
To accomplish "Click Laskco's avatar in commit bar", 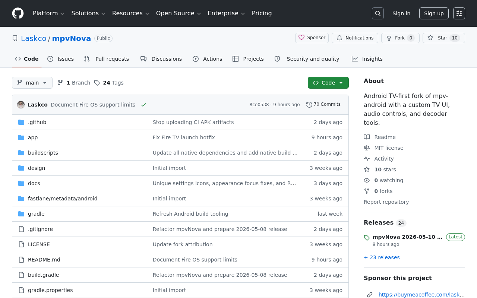I will click(21, 105).
